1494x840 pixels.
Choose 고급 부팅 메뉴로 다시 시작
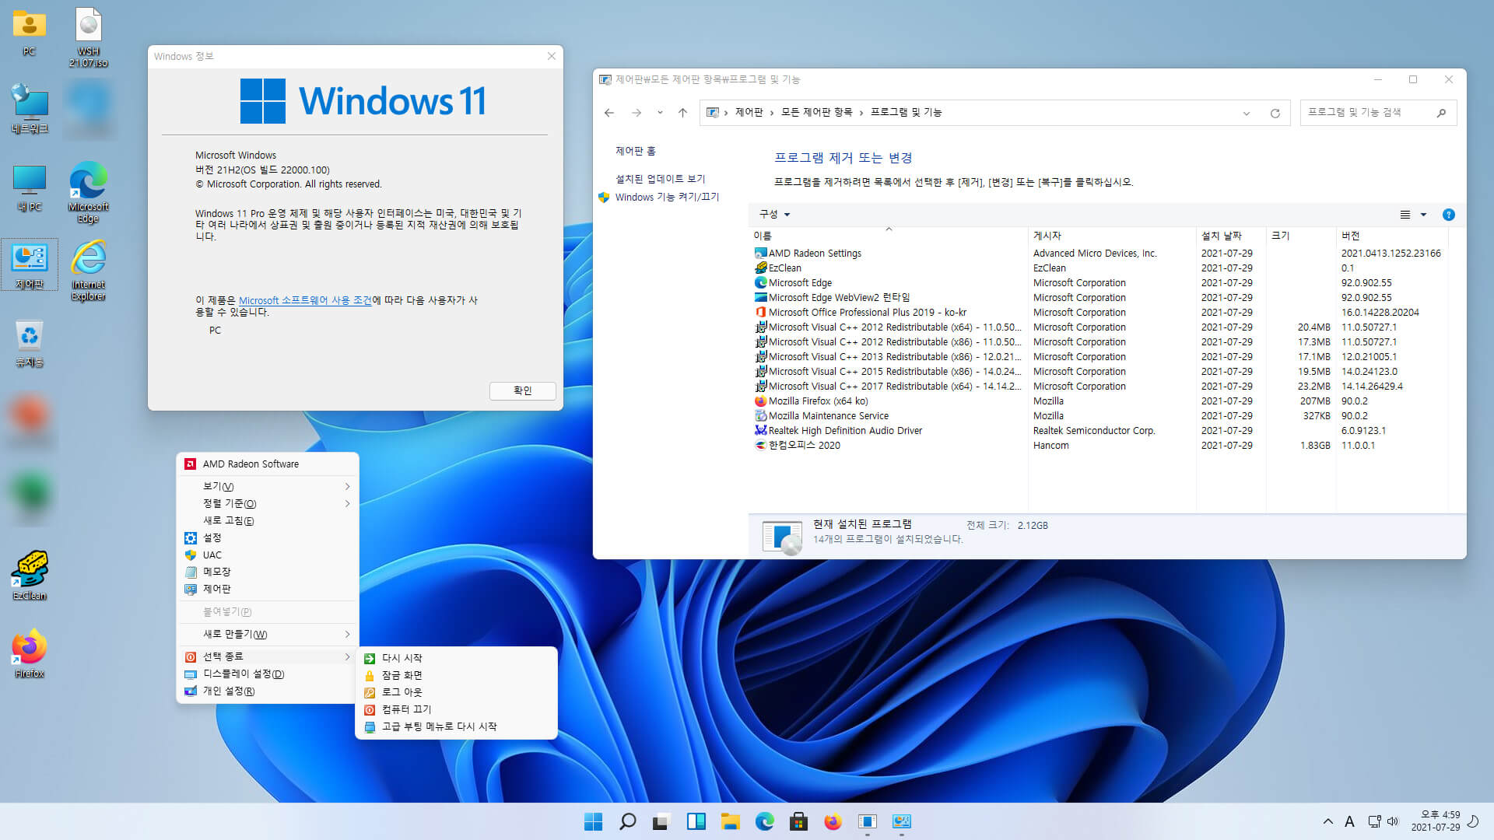tap(457, 726)
